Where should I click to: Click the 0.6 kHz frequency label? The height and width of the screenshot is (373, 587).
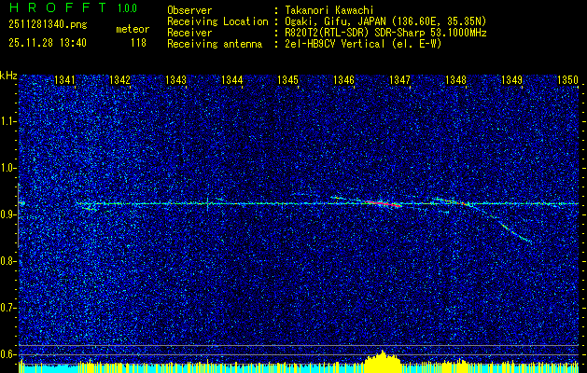click(7, 354)
